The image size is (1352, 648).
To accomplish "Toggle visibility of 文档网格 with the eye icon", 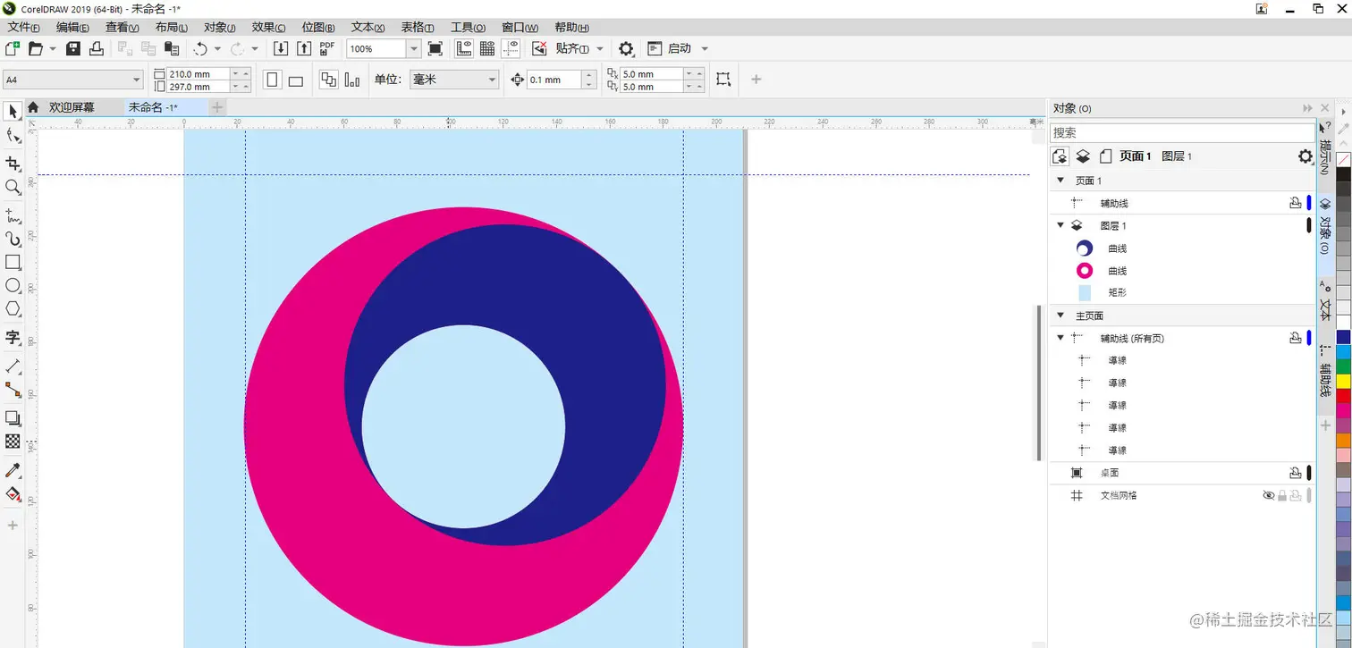I will [1269, 495].
